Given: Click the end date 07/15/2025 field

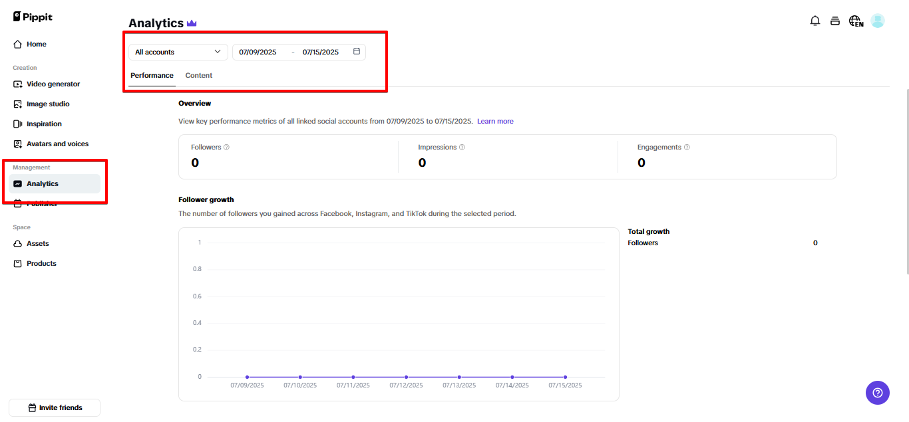Looking at the screenshot, I should [x=320, y=52].
